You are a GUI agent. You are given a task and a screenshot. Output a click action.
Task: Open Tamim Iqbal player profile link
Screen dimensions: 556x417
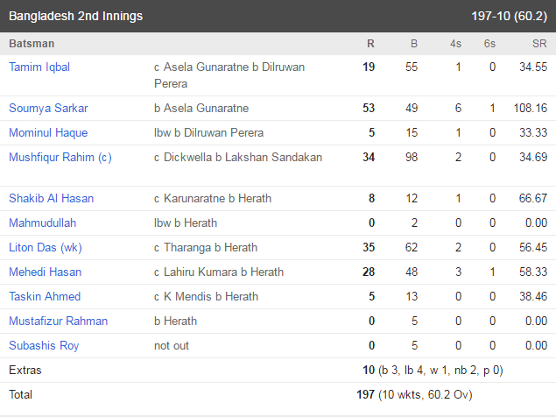click(x=39, y=67)
